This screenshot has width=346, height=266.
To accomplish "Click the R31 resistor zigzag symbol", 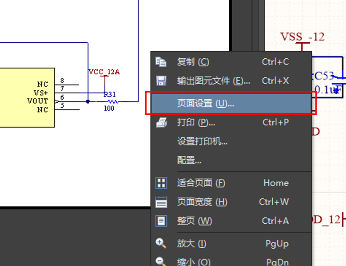I will (x=113, y=101).
